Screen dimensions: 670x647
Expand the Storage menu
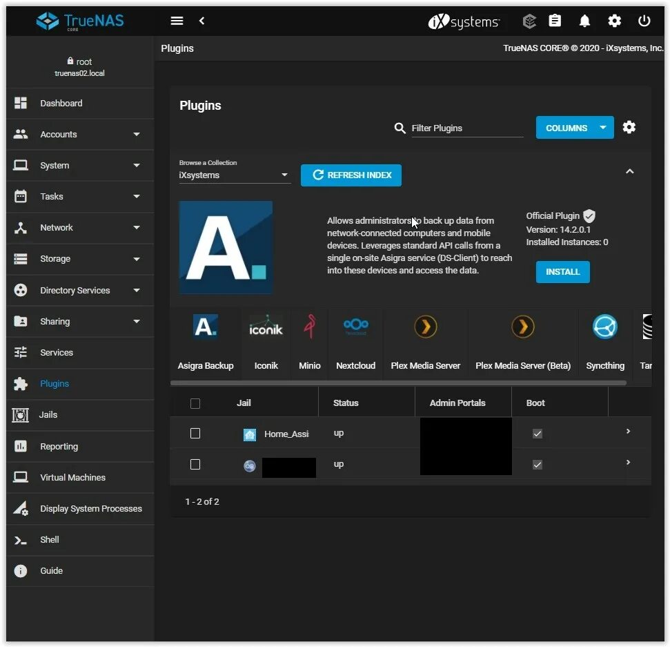pos(80,259)
